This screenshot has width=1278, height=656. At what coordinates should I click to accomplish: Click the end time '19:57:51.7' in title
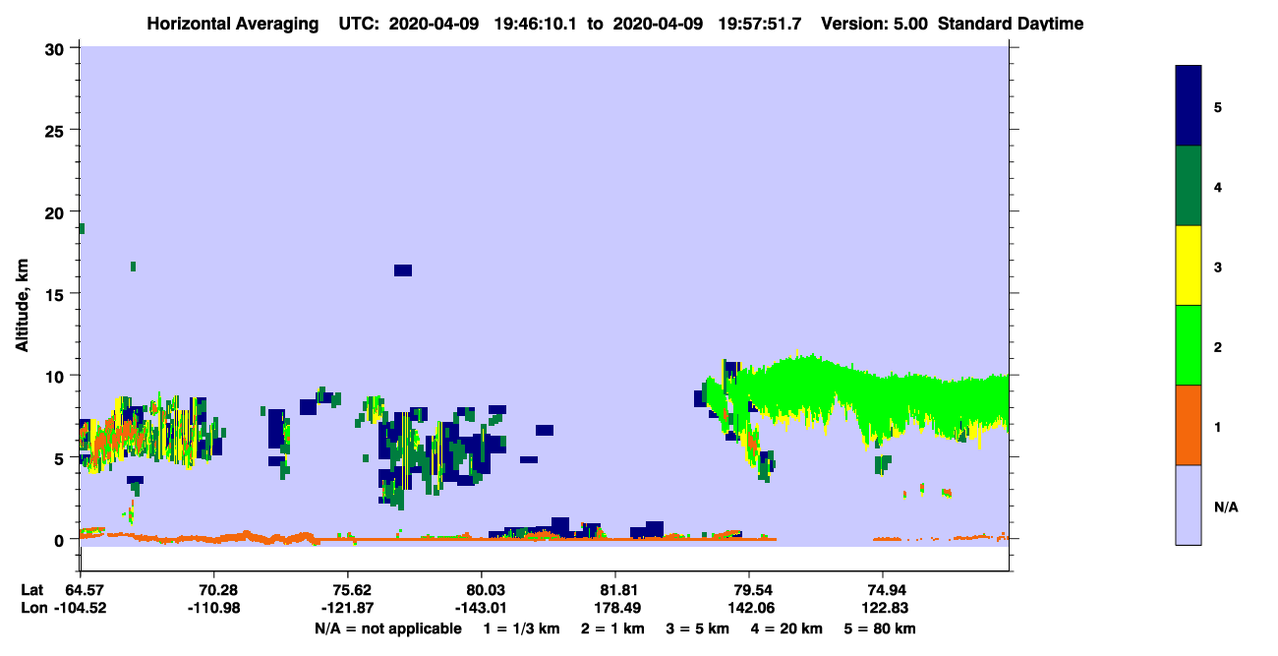coord(762,24)
